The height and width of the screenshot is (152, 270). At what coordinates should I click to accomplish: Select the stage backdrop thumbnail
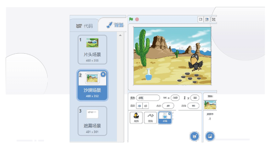(x=210, y=105)
